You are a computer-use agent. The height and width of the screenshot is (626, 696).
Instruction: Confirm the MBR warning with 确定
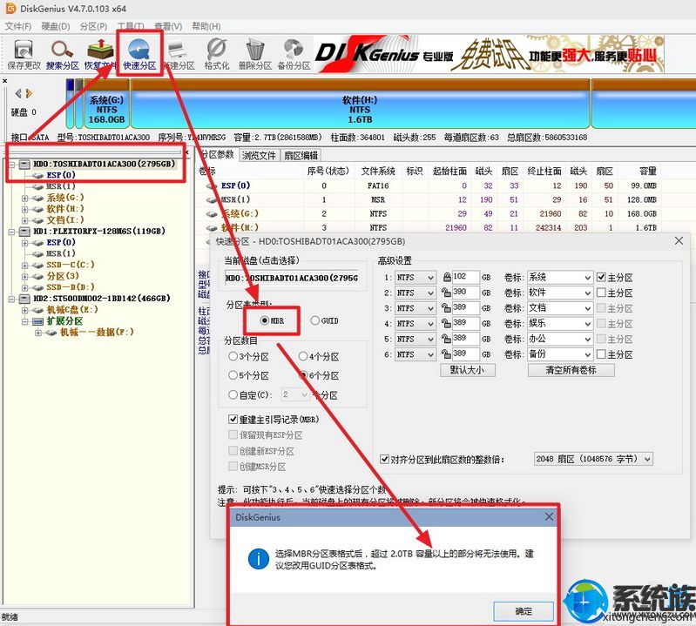tap(524, 611)
